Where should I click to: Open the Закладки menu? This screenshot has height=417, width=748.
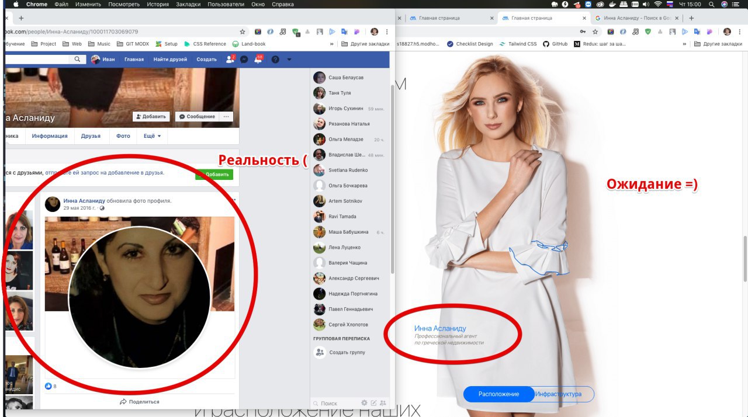click(x=188, y=4)
